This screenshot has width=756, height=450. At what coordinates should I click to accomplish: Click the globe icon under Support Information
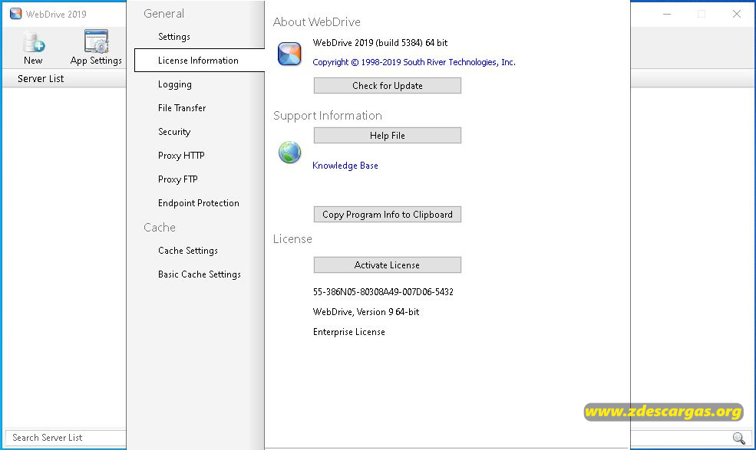290,153
